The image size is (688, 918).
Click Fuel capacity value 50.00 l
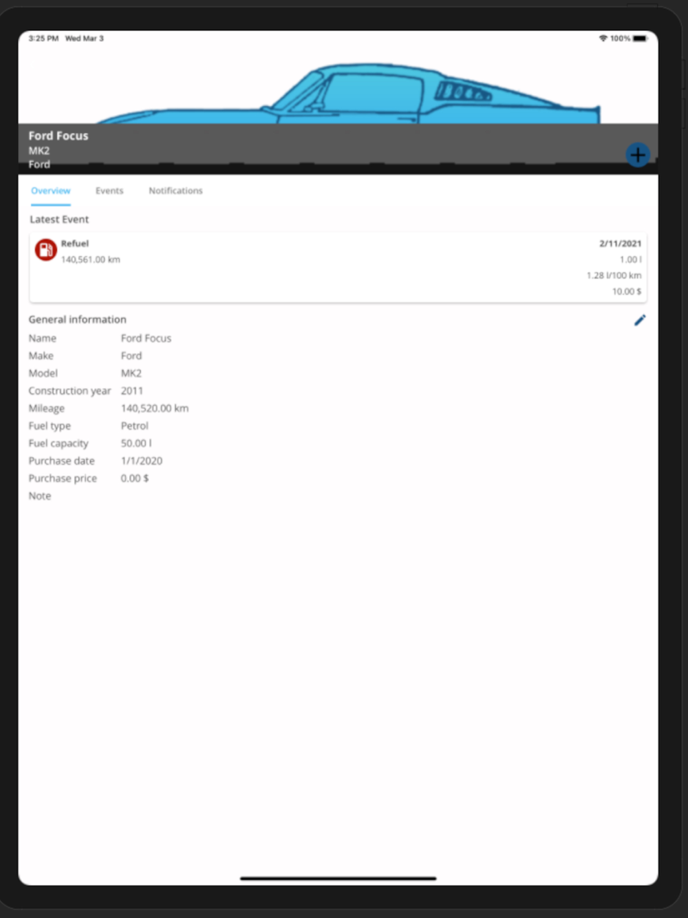(x=136, y=443)
